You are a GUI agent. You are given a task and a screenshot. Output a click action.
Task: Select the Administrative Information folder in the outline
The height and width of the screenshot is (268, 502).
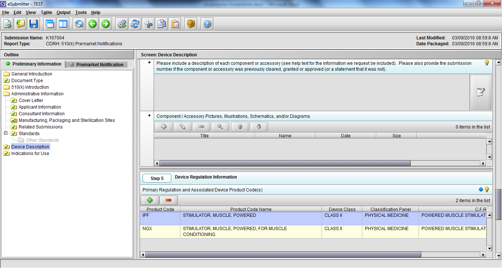37,94
